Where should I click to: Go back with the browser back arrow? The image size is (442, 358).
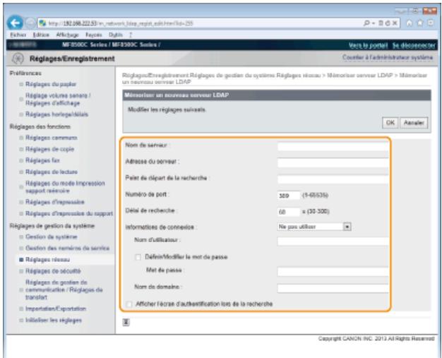click(15, 23)
